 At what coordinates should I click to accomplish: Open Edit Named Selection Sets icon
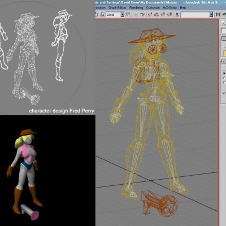177,15
